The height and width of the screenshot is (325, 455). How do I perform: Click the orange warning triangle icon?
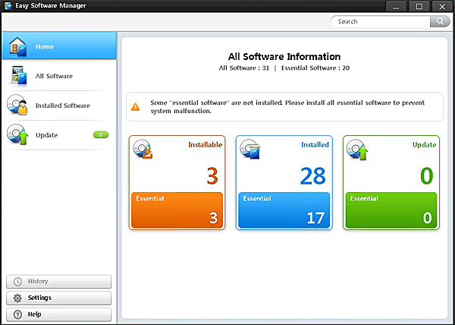pos(135,107)
